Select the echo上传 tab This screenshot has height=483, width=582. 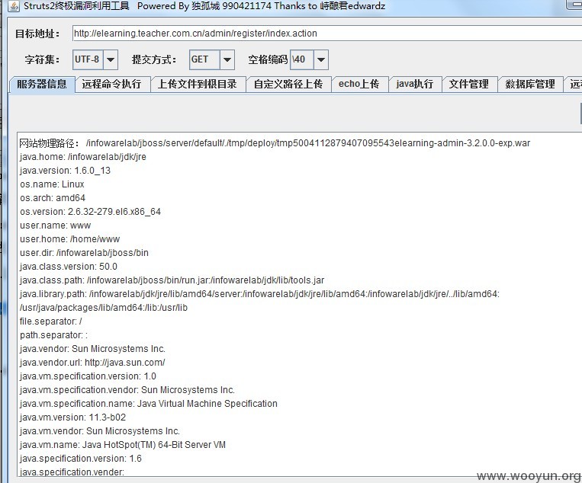coord(359,84)
